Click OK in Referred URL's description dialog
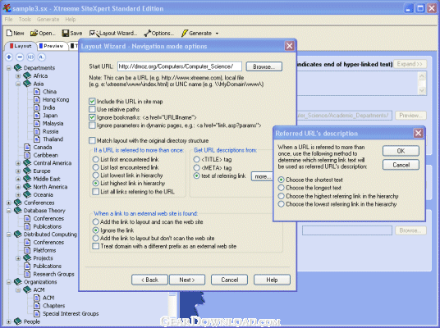This screenshot has height=328, width=440. tap(401, 151)
